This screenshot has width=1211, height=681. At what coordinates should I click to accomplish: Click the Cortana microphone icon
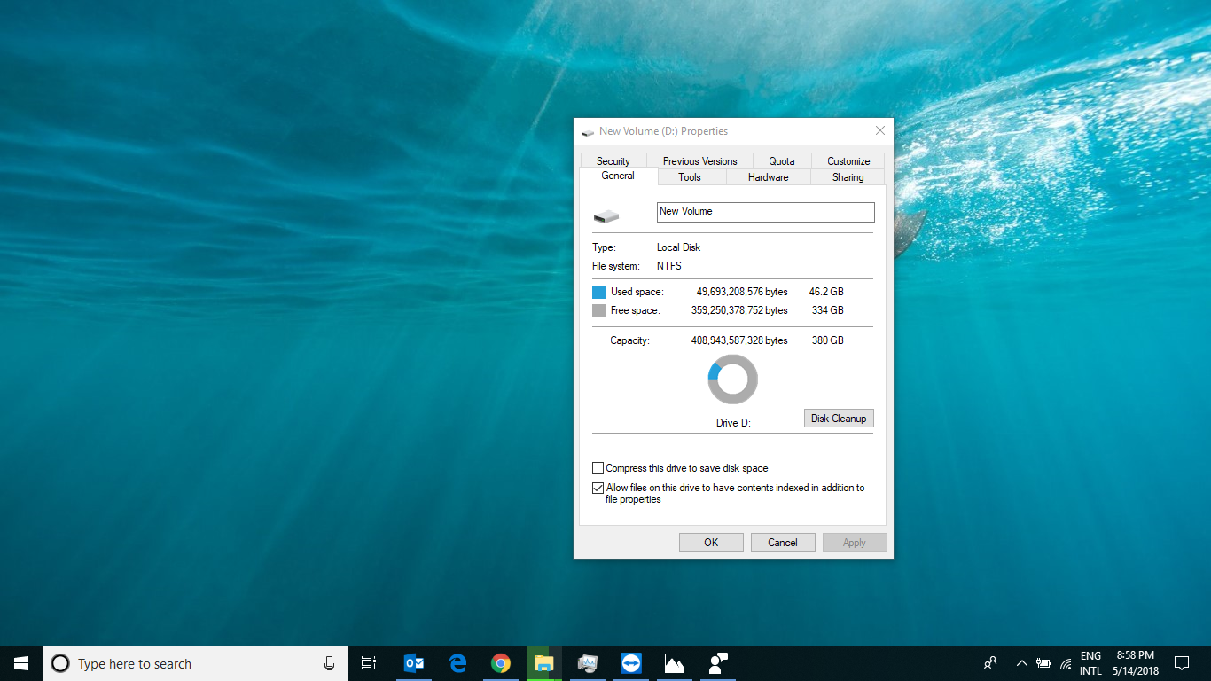tap(329, 663)
